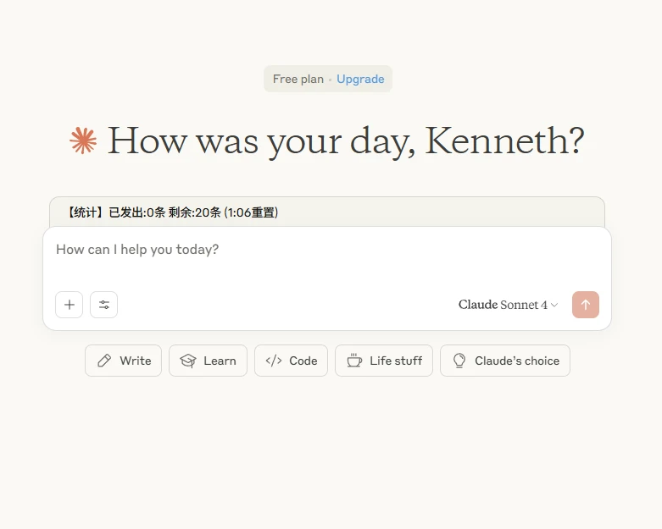Focus the "How can I help you today?" field
The width and height of the screenshot is (662, 529).
pyautogui.click(x=326, y=250)
